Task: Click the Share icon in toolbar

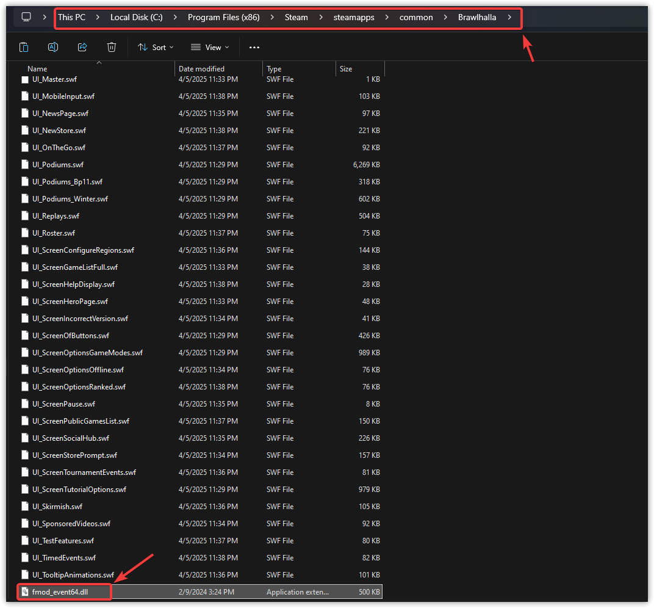Action: tap(82, 47)
